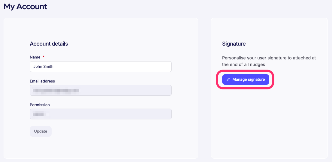The width and height of the screenshot is (332, 162).
Task: Click the John Smith text in Name
Action: pos(44,67)
